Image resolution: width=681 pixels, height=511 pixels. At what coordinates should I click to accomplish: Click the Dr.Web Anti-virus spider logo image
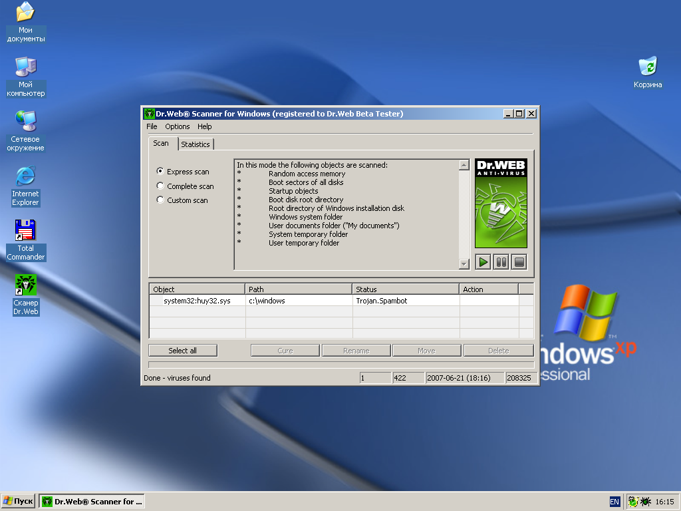[x=501, y=203]
